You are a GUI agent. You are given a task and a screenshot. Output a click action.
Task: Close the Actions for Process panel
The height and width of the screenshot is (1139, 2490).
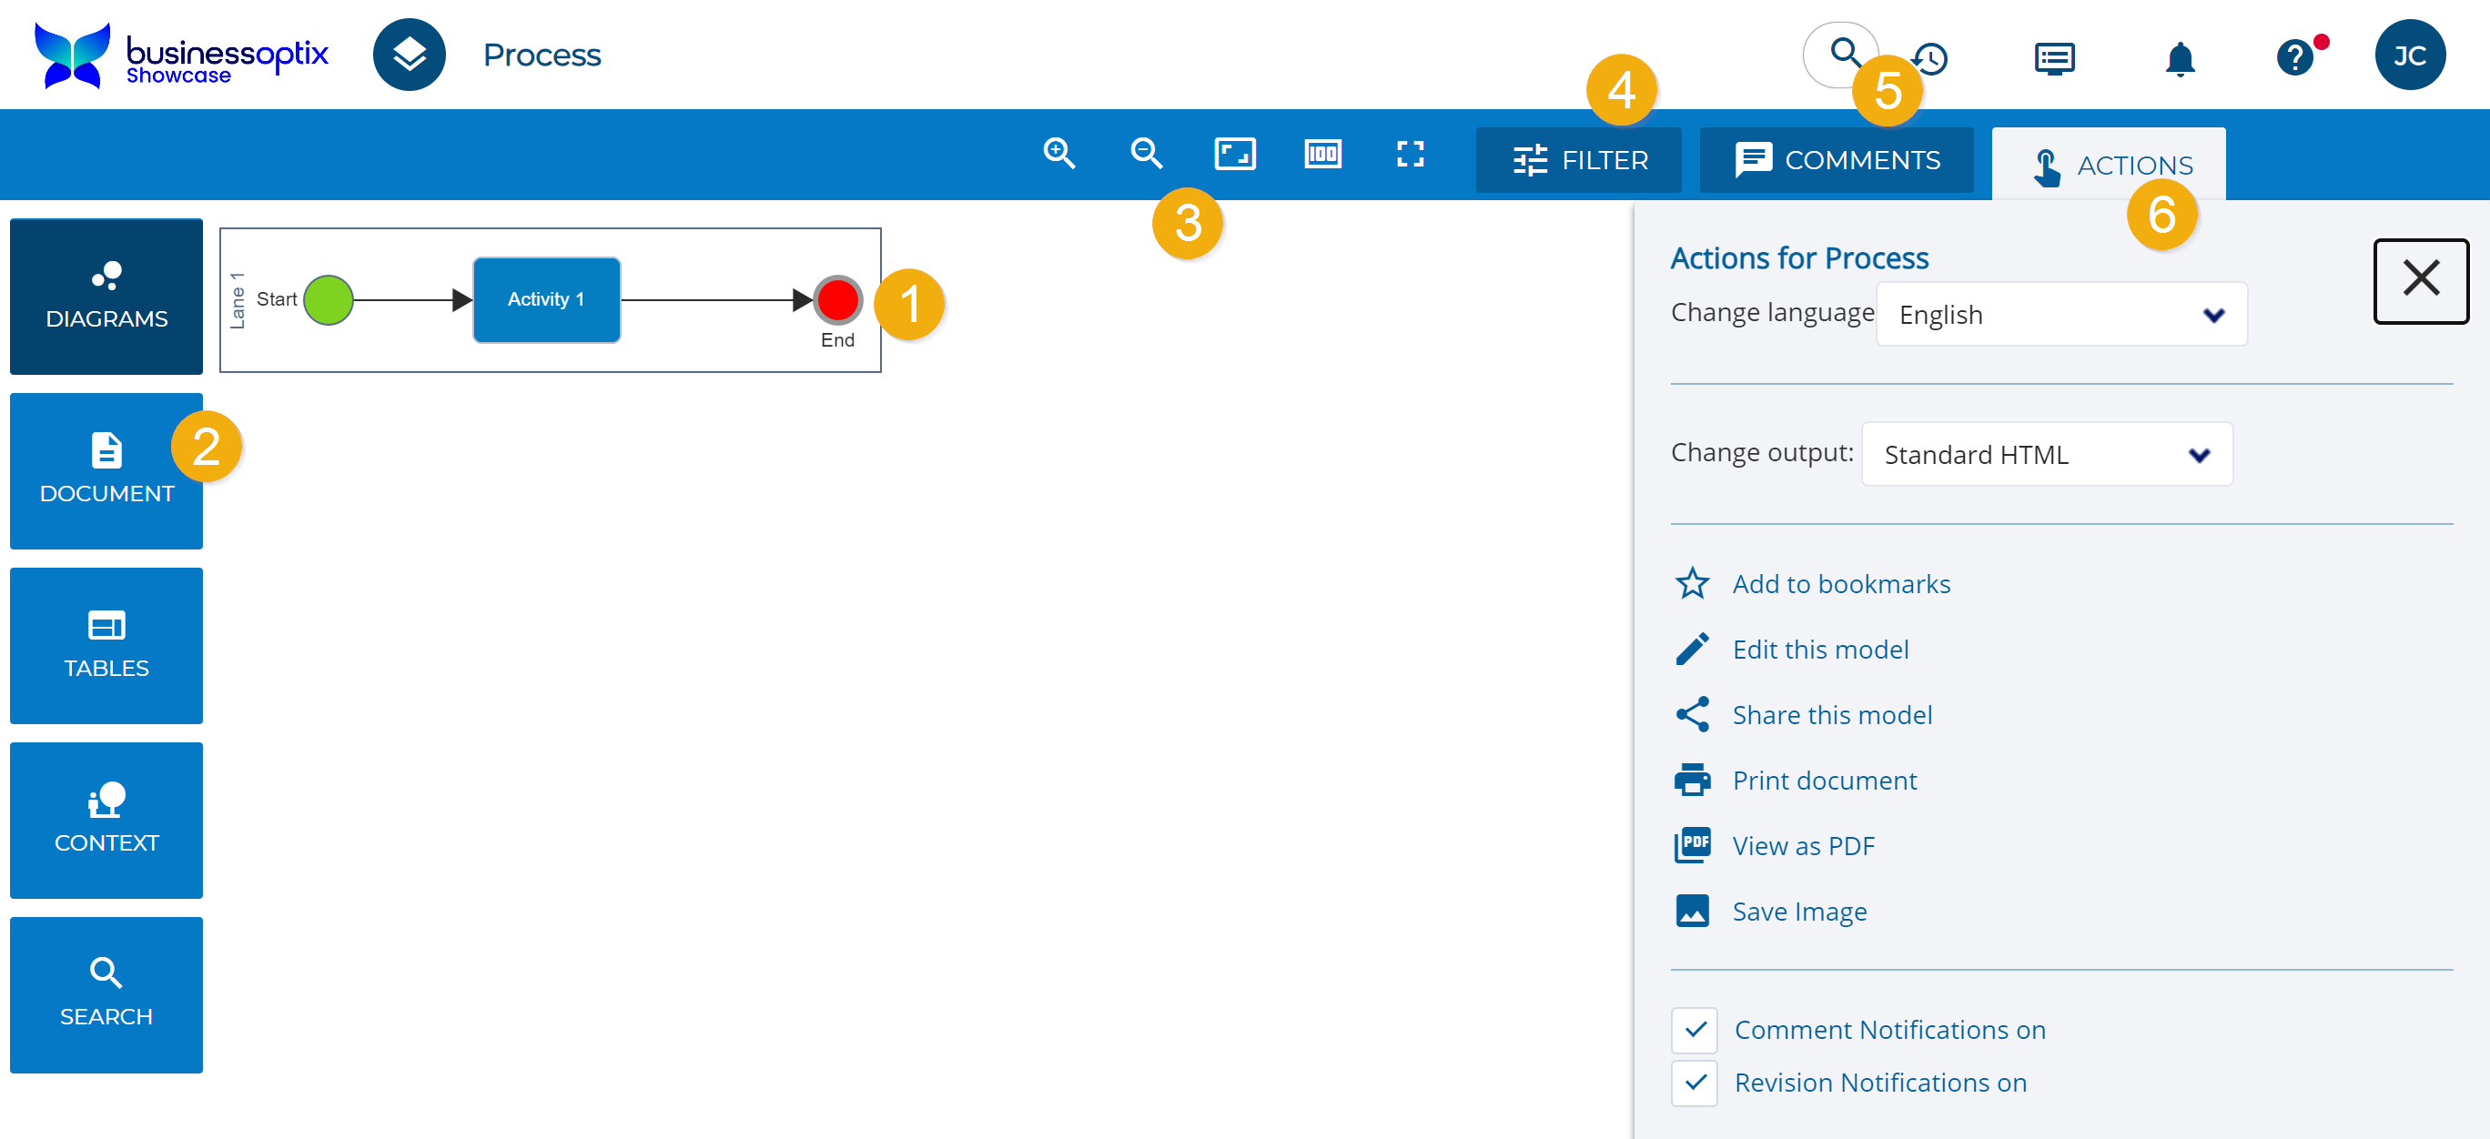[2421, 280]
